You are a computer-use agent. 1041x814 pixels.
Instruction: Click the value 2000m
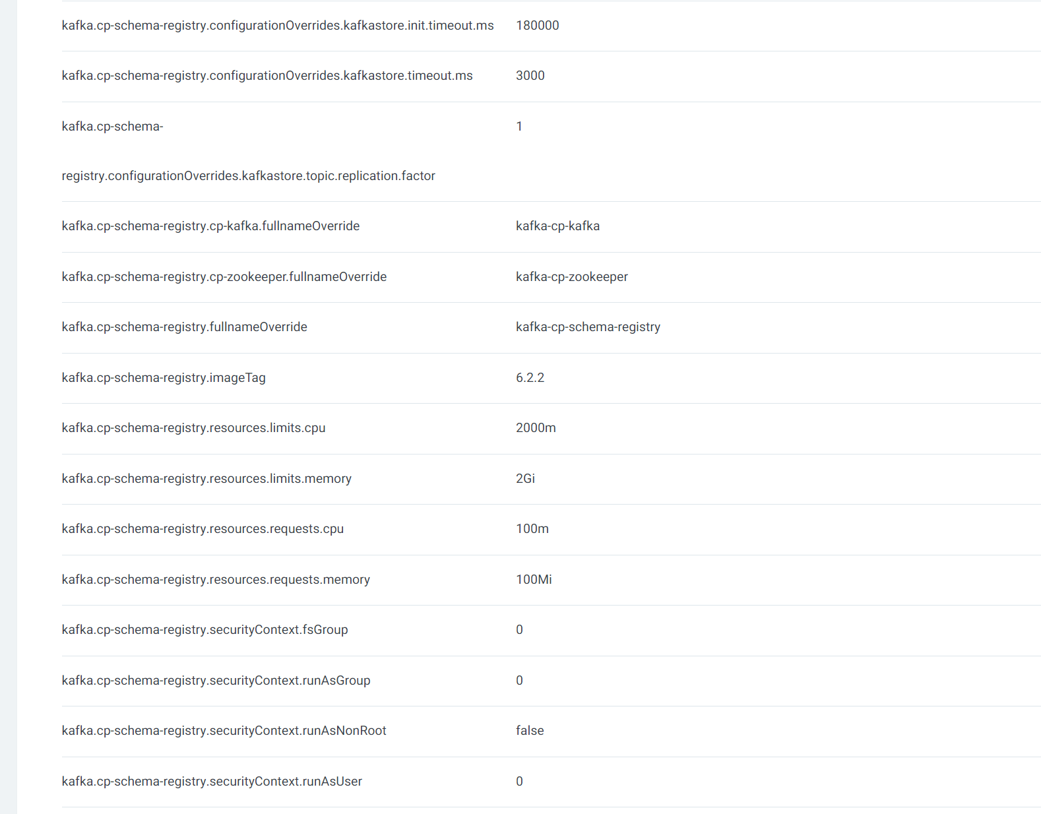coord(536,428)
